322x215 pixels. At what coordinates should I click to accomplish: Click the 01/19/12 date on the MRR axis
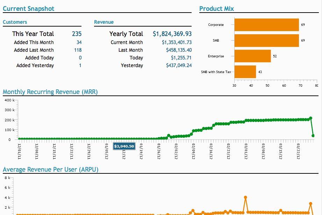point(141,151)
